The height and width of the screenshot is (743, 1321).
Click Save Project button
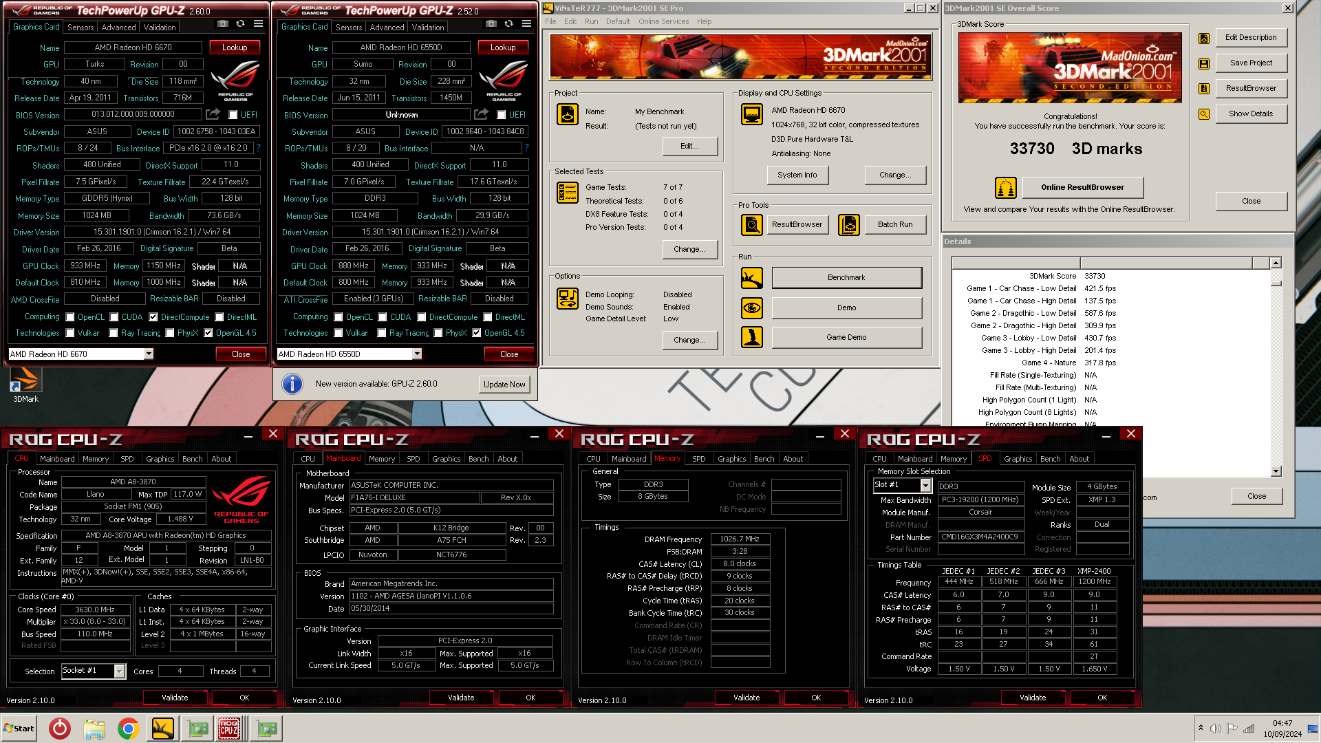point(1251,63)
